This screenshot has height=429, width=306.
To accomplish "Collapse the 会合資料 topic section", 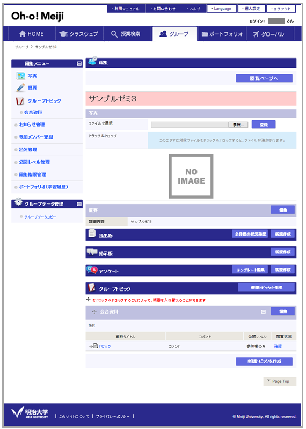I will [x=264, y=311].
